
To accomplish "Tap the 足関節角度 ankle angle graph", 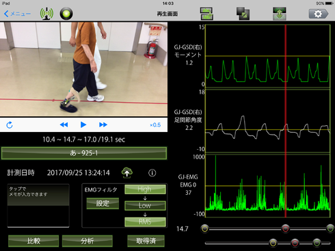I will [x=268, y=121].
